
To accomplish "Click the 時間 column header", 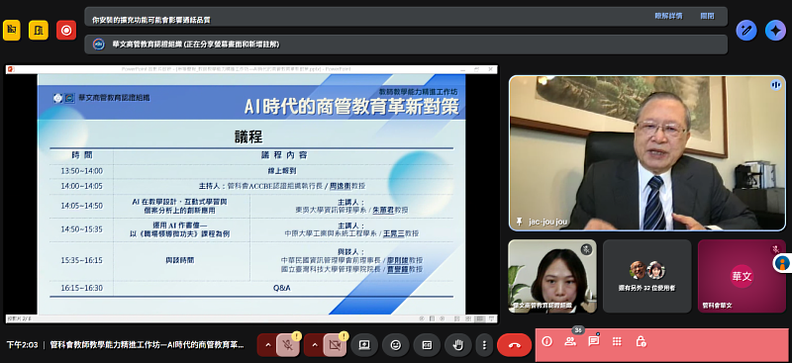I will click(82, 155).
